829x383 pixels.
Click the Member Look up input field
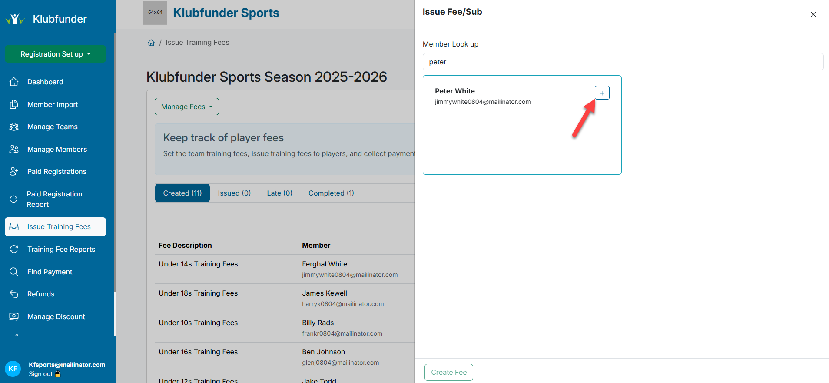coord(623,62)
